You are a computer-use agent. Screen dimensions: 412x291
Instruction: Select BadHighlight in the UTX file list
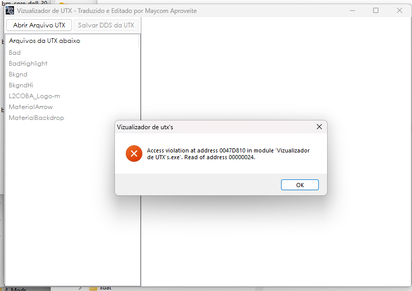[x=28, y=64]
